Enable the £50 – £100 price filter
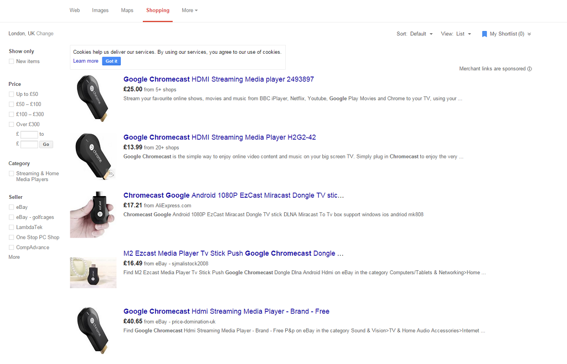The height and width of the screenshot is (364, 567). click(x=11, y=104)
